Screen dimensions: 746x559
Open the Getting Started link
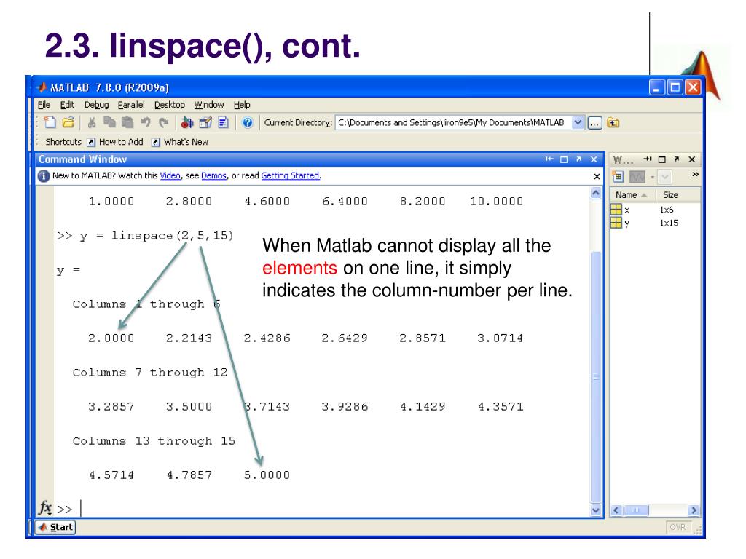[290, 175]
